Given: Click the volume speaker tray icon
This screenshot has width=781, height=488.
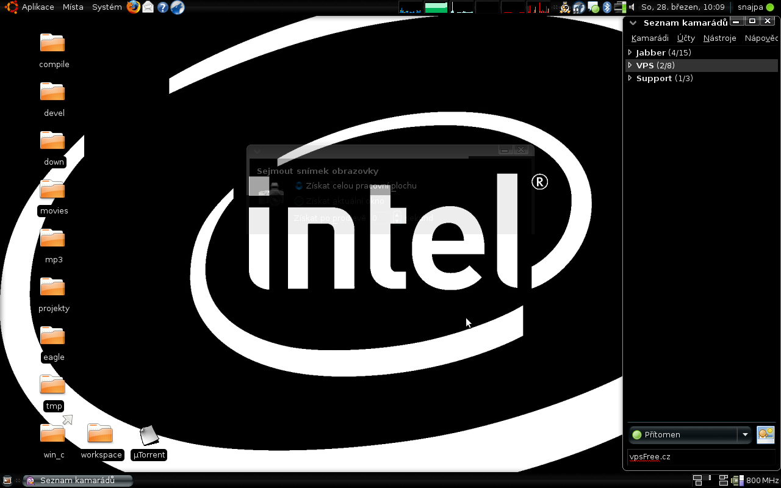Looking at the screenshot, I should [x=632, y=7].
